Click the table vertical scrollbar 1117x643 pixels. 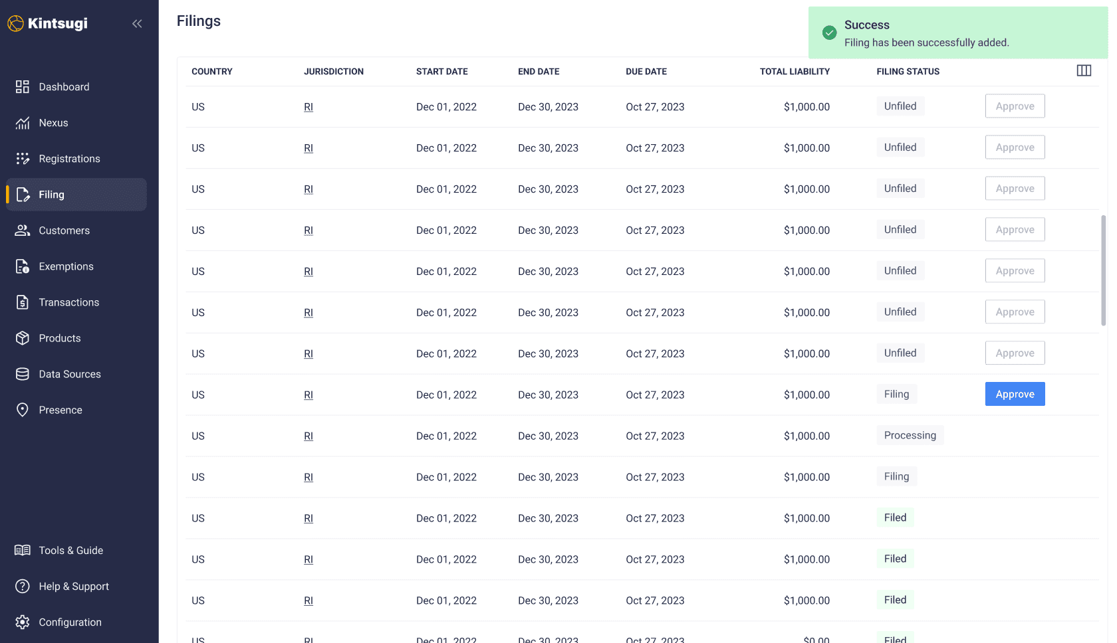(x=1104, y=270)
